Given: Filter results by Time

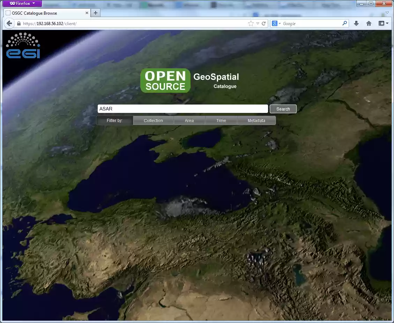Looking at the screenshot, I should coord(221,120).
